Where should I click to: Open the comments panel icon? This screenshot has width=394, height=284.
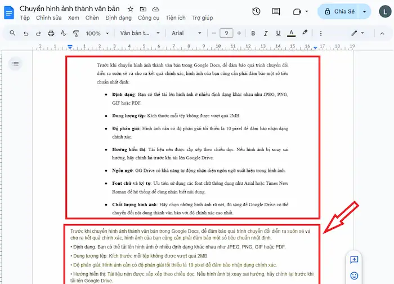[x=276, y=11]
